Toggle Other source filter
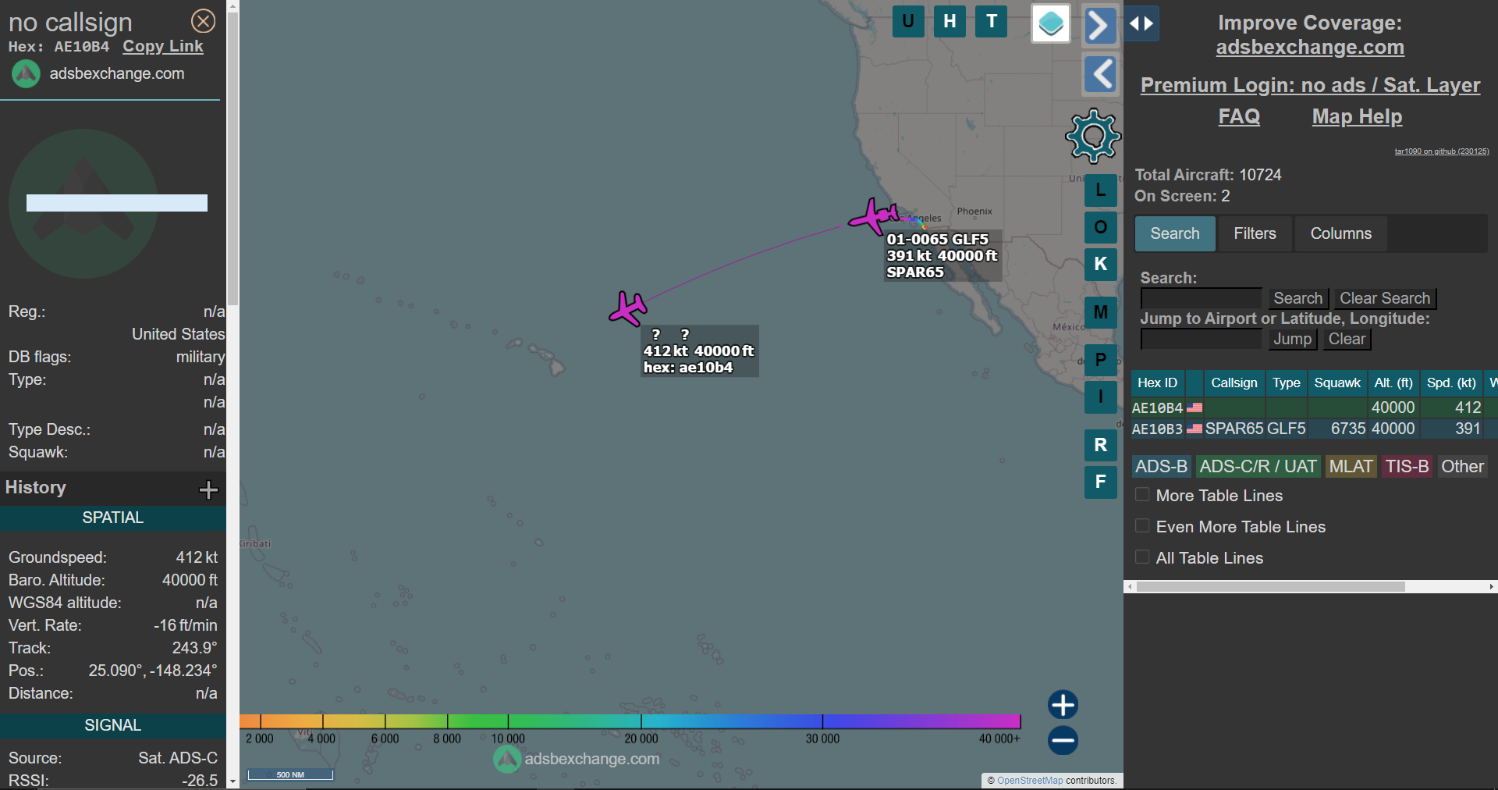The width and height of the screenshot is (1498, 790). click(1462, 467)
